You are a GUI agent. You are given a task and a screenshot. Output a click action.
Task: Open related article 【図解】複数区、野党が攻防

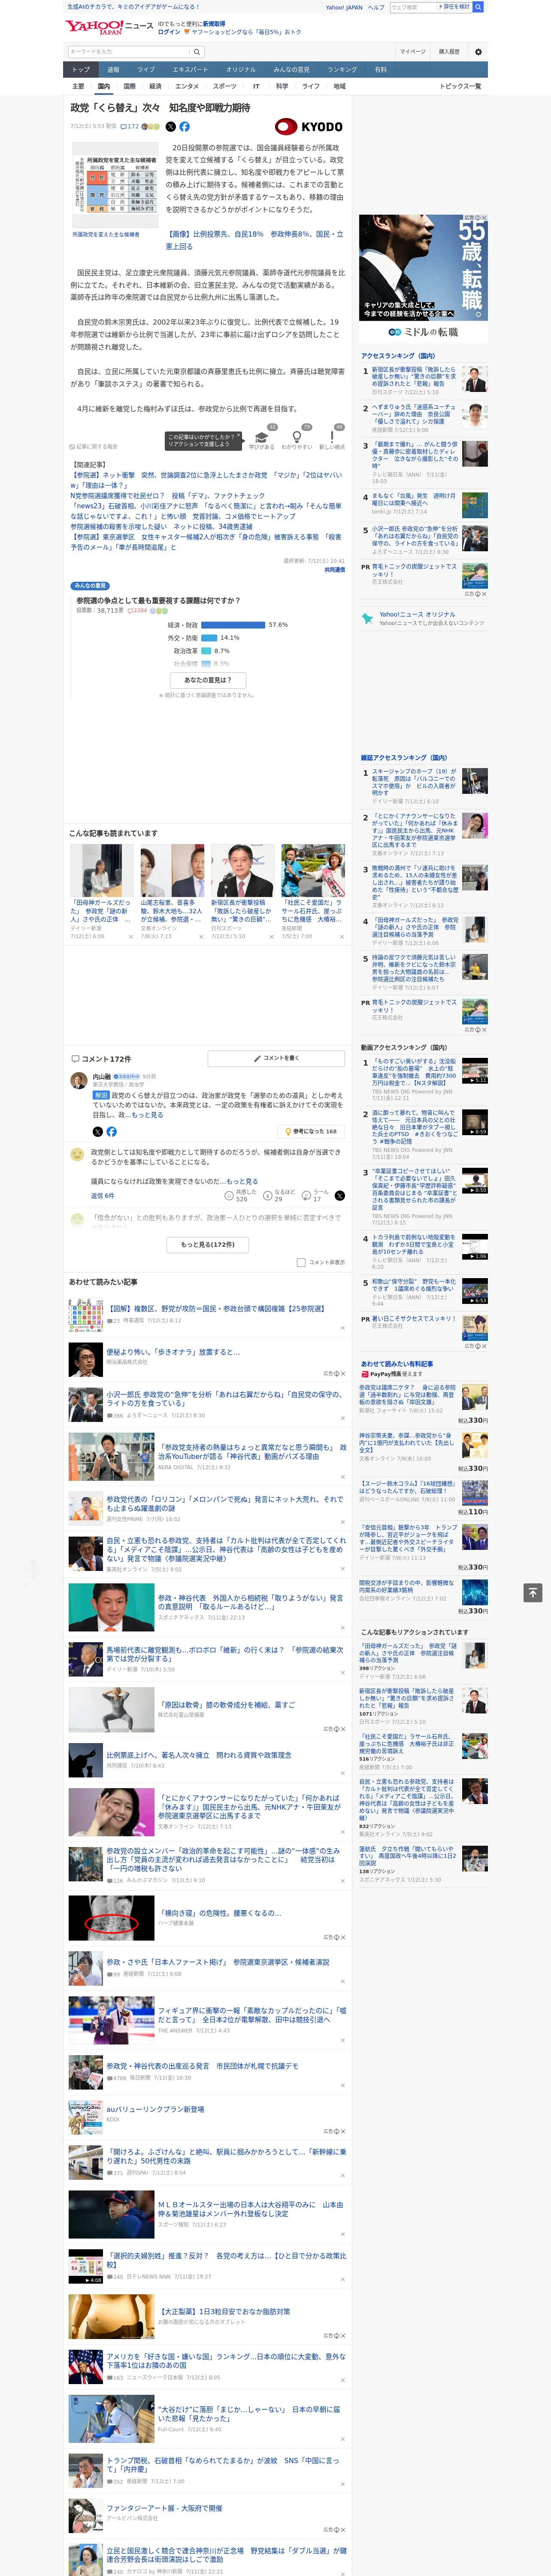(x=215, y=1308)
